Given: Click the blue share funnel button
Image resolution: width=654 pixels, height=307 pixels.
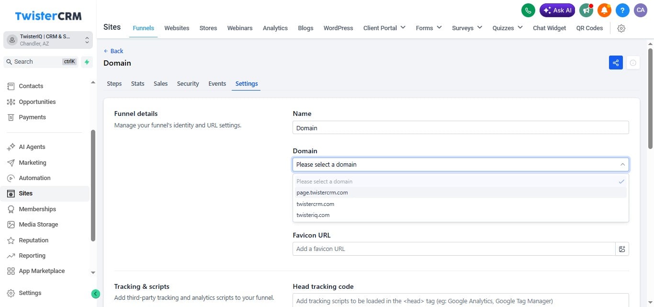Looking at the screenshot, I should [616, 63].
